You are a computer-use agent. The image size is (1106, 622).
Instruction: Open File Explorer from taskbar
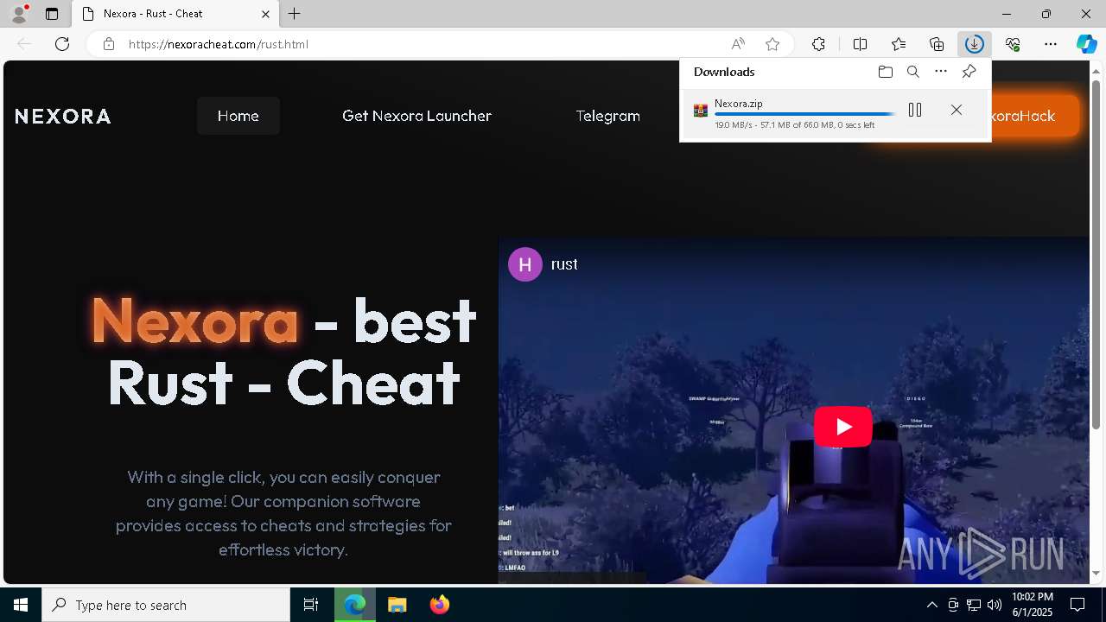pos(397,605)
